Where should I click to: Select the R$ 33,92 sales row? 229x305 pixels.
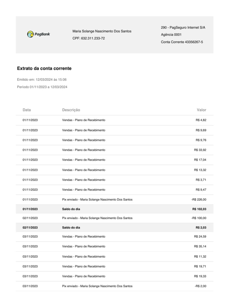(114, 150)
